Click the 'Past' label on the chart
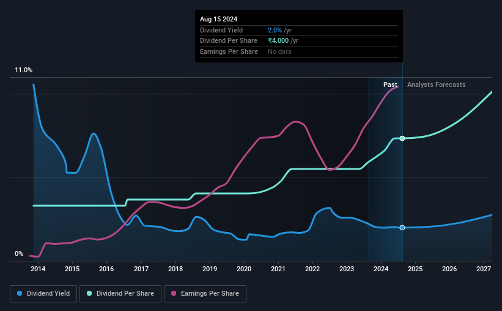 (390, 84)
